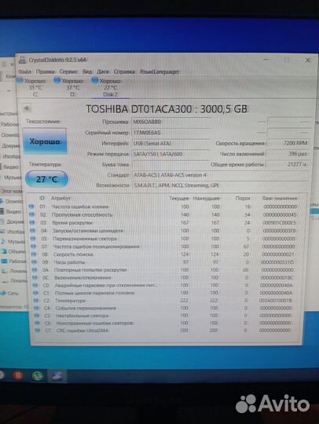Image resolution: width=319 pixels, height=424 pixels.
Task: Click the CrystalDiskInfo title bar icon
Action: click(x=23, y=60)
